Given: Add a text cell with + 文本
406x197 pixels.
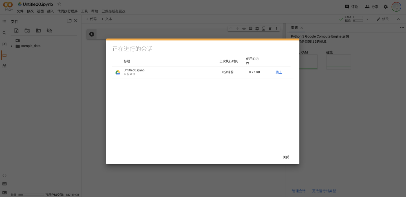Looking at the screenshot, I should (106, 19).
